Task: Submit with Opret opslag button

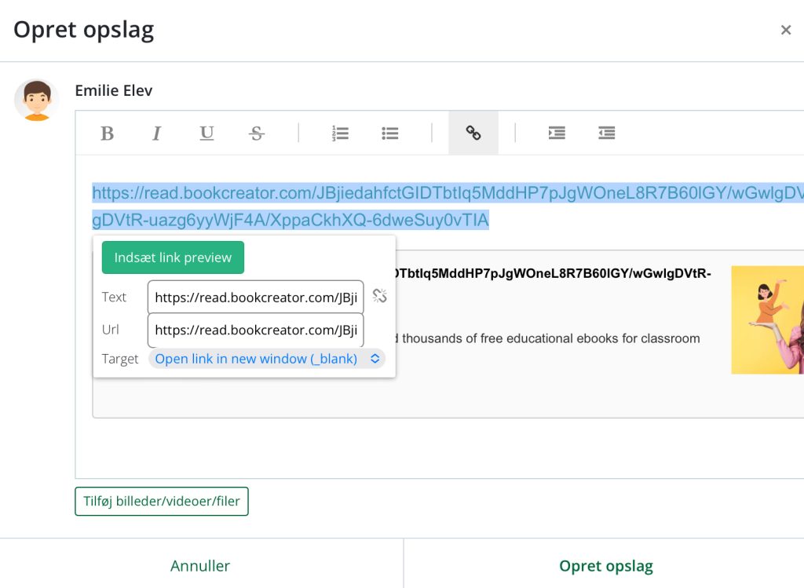Action: pyautogui.click(x=605, y=565)
